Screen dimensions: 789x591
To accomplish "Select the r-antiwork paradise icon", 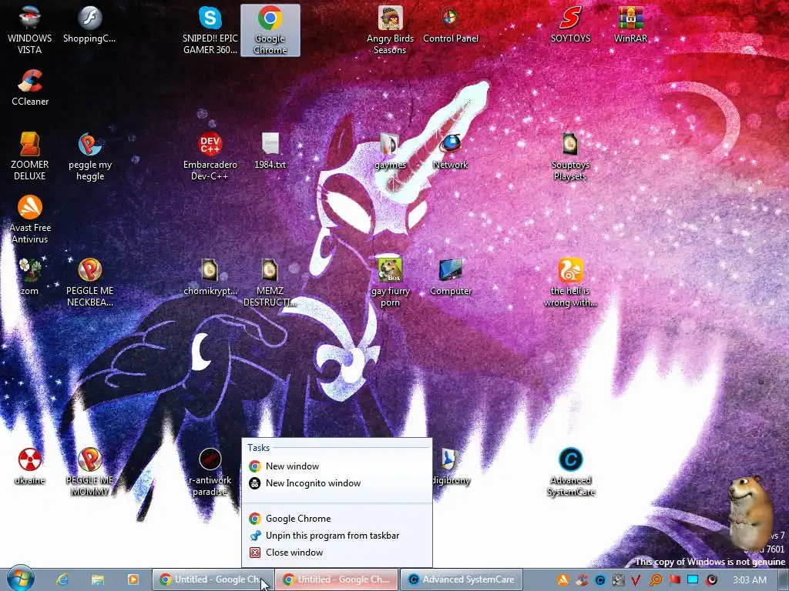I will click(210, 472).
